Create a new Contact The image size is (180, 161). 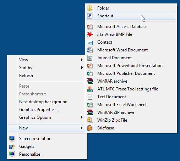(x=131, y=42)
